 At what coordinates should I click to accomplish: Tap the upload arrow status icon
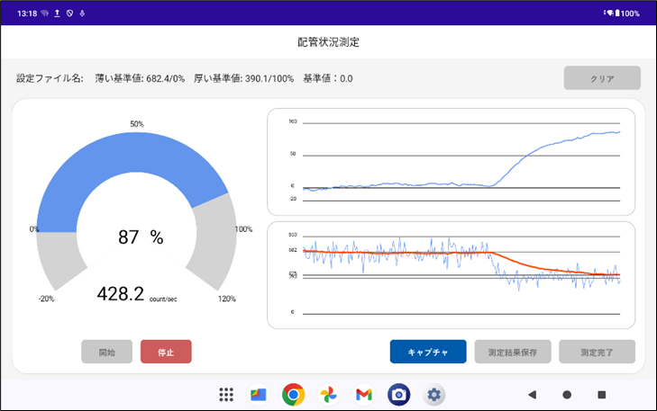[57, 13]
